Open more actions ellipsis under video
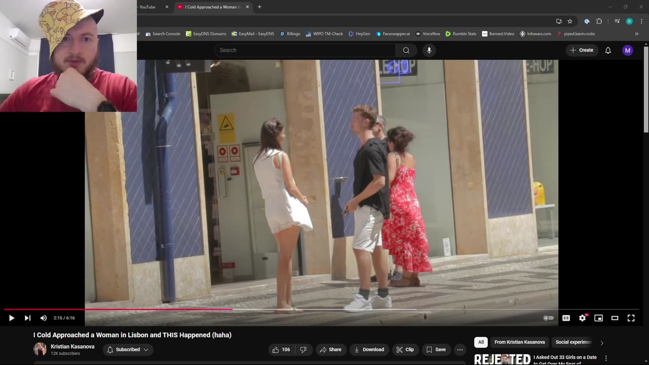 coord(460,349)
